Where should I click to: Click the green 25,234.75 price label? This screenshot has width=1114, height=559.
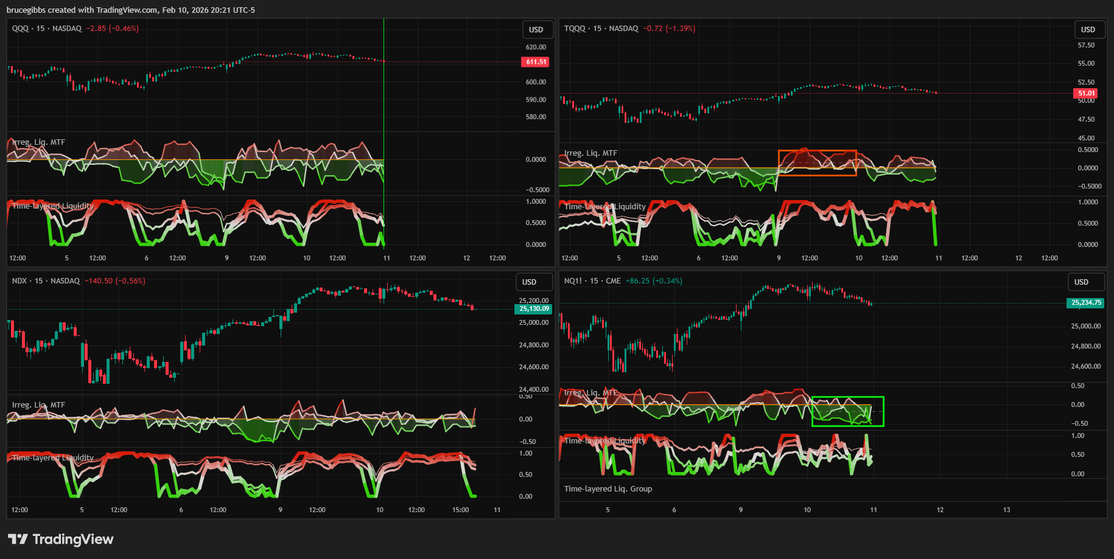point(1085,303)
